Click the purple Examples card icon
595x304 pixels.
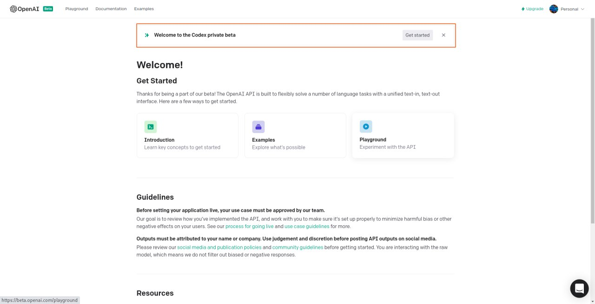(258, 127)
